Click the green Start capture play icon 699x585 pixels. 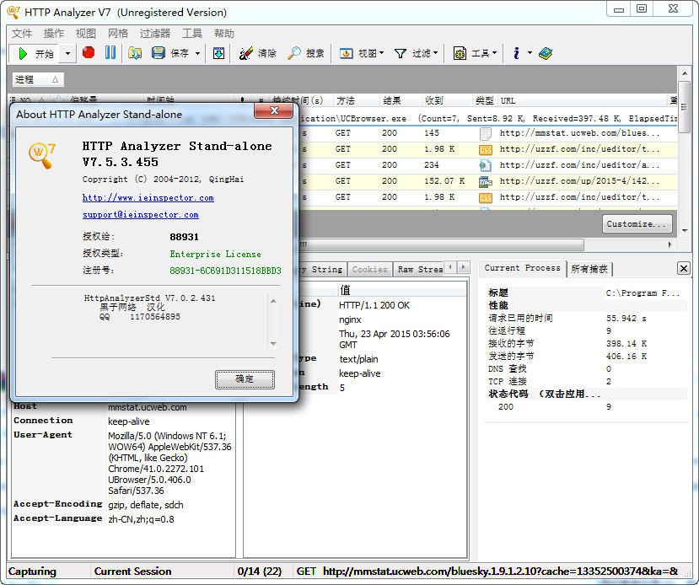coord(22,54)
